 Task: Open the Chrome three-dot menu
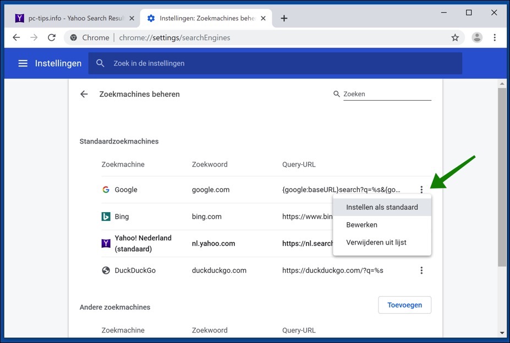(495, 38)
